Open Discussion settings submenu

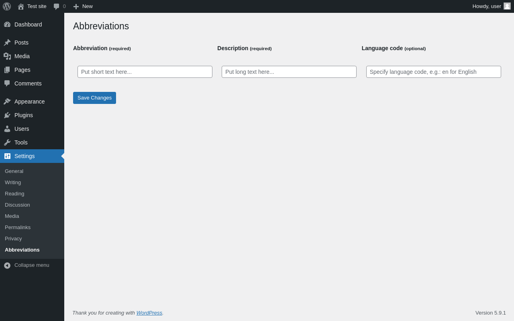pyautogui.click(x=17, y=205)
